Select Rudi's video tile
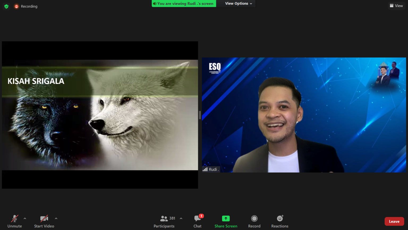 pos(304,115)
